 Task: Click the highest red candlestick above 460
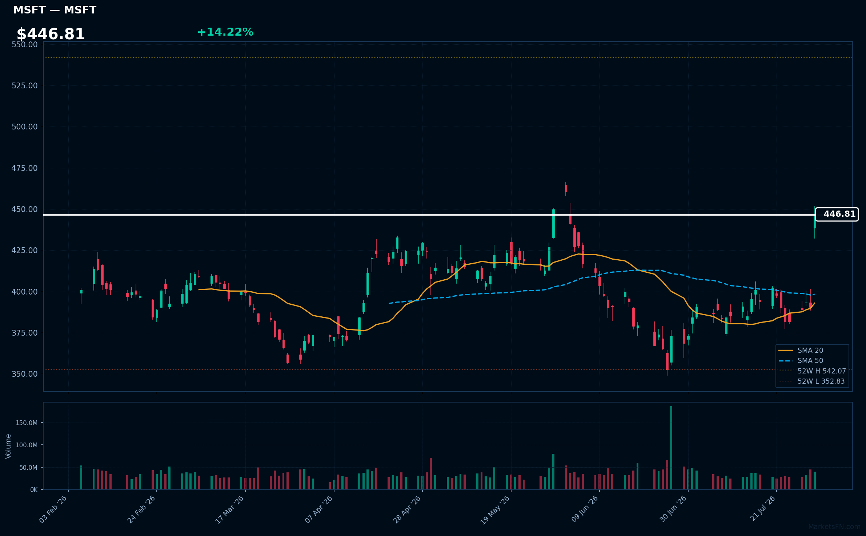click(x=566, y=188)
